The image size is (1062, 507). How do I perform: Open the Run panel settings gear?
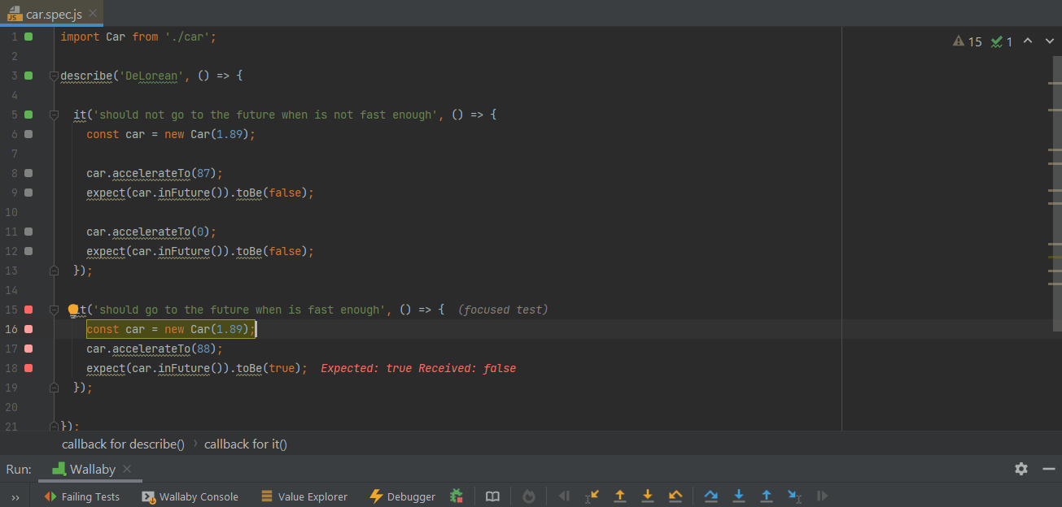(x=1021, y=469)
